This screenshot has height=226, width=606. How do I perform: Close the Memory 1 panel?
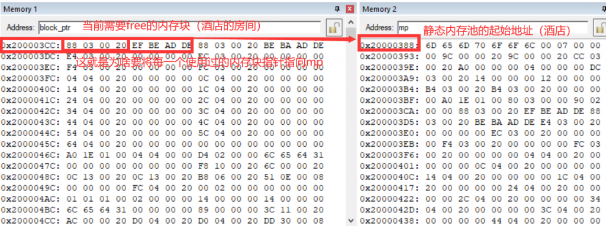click(x=350, y=9)
